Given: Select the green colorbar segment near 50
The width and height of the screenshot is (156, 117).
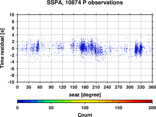Looking at the screenshot, I should [x=48, y=101].
